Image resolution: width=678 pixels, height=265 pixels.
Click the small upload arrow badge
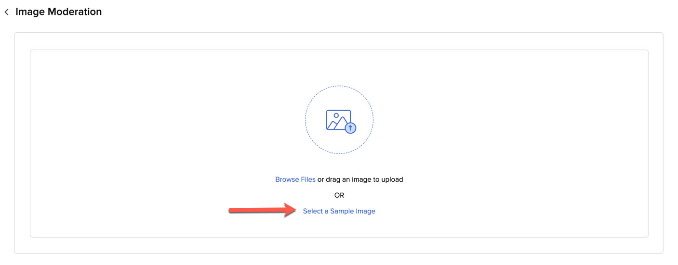pos(351,128)
